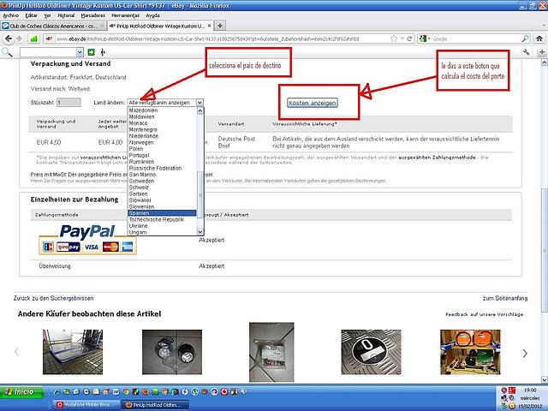548x411 pixels.
Task: Click into the Google search box
Action: pos(475,39)
